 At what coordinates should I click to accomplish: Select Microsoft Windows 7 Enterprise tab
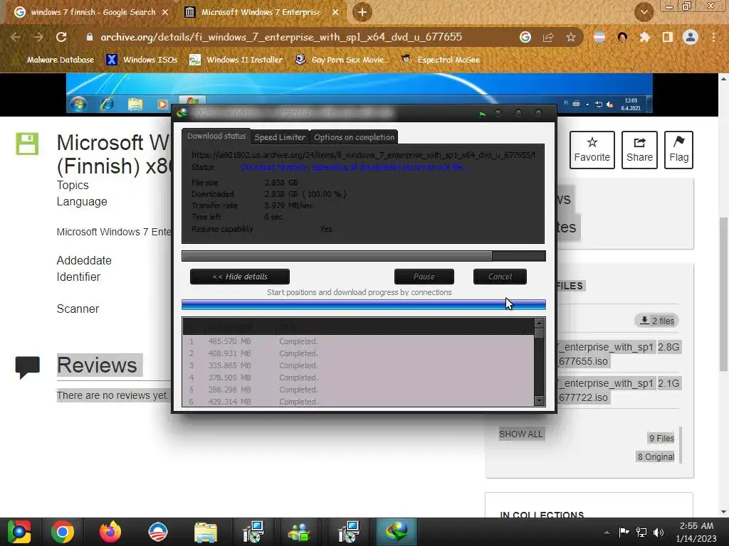(x=261, y=12)
